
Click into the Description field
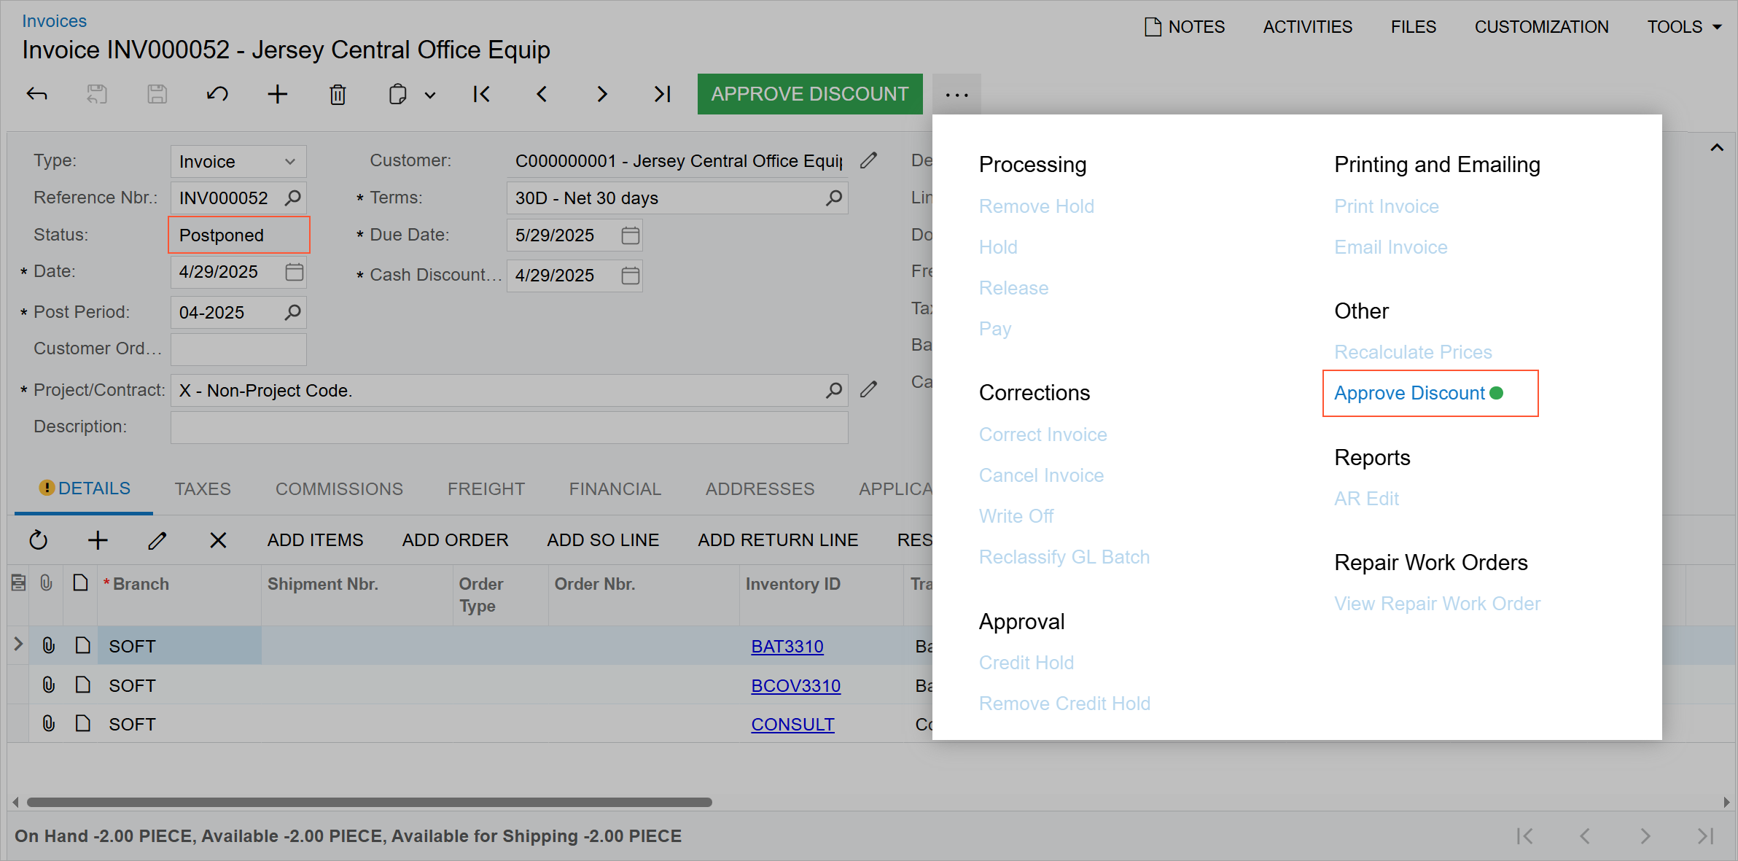(x=509, y=427)
